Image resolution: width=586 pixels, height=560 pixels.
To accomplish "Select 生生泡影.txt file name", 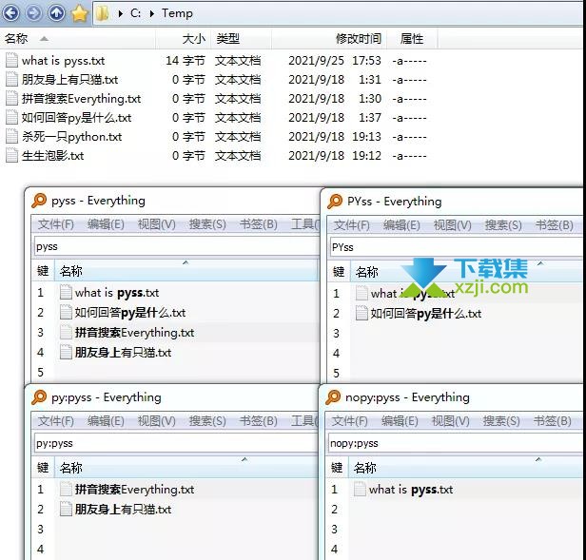I will [52, 156].
